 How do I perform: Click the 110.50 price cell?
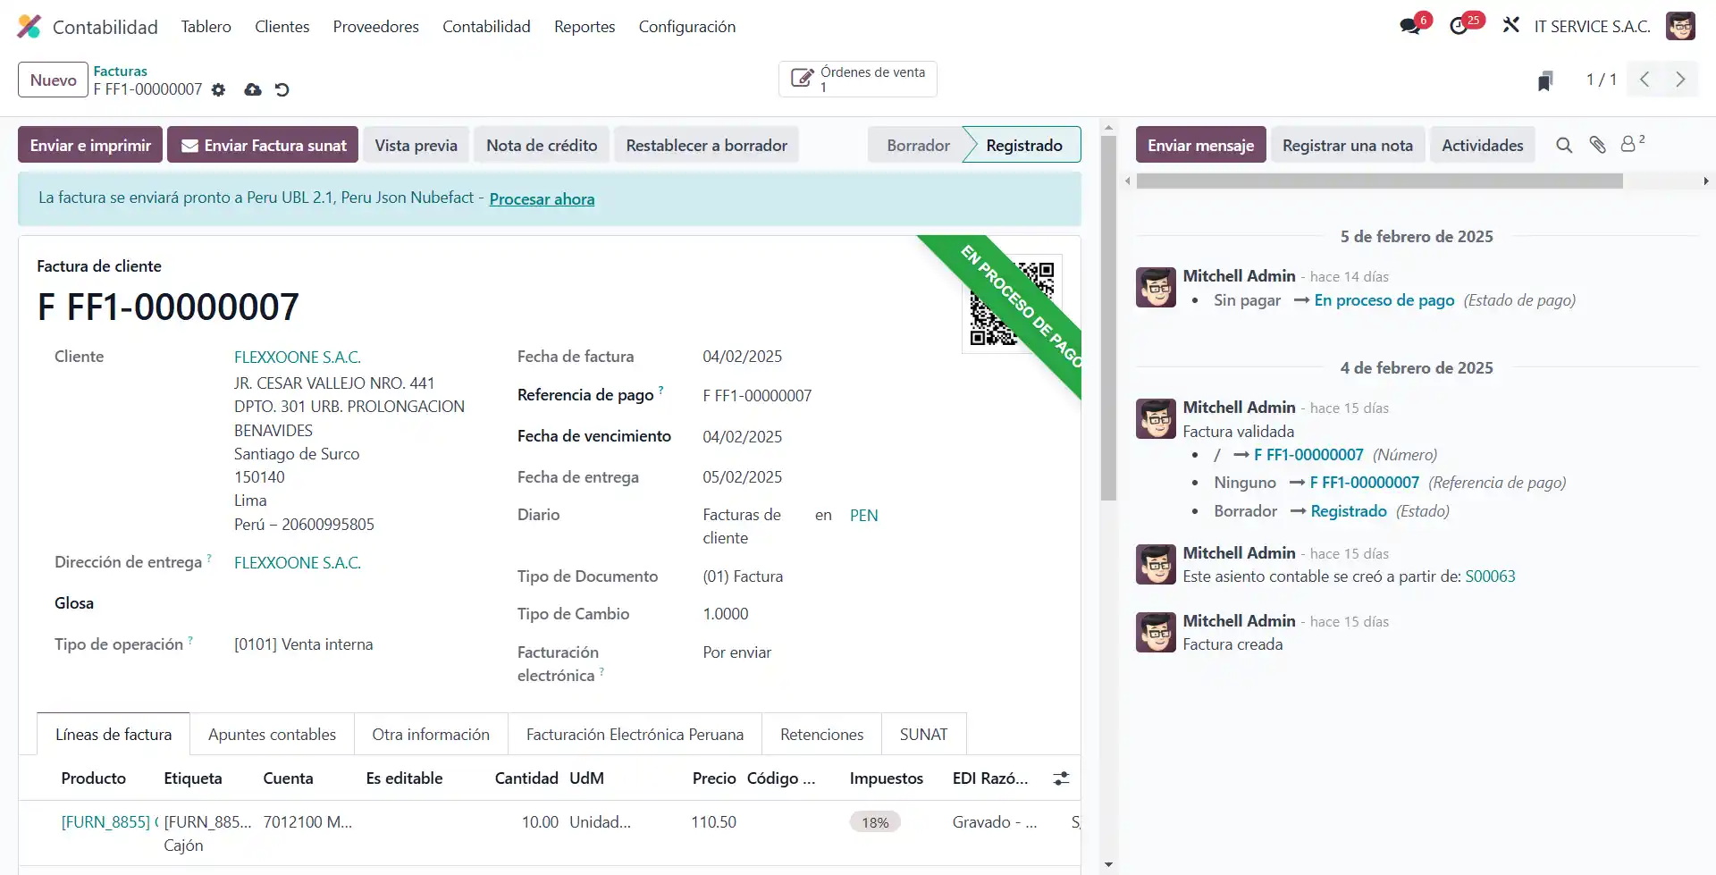pos(713,822)
